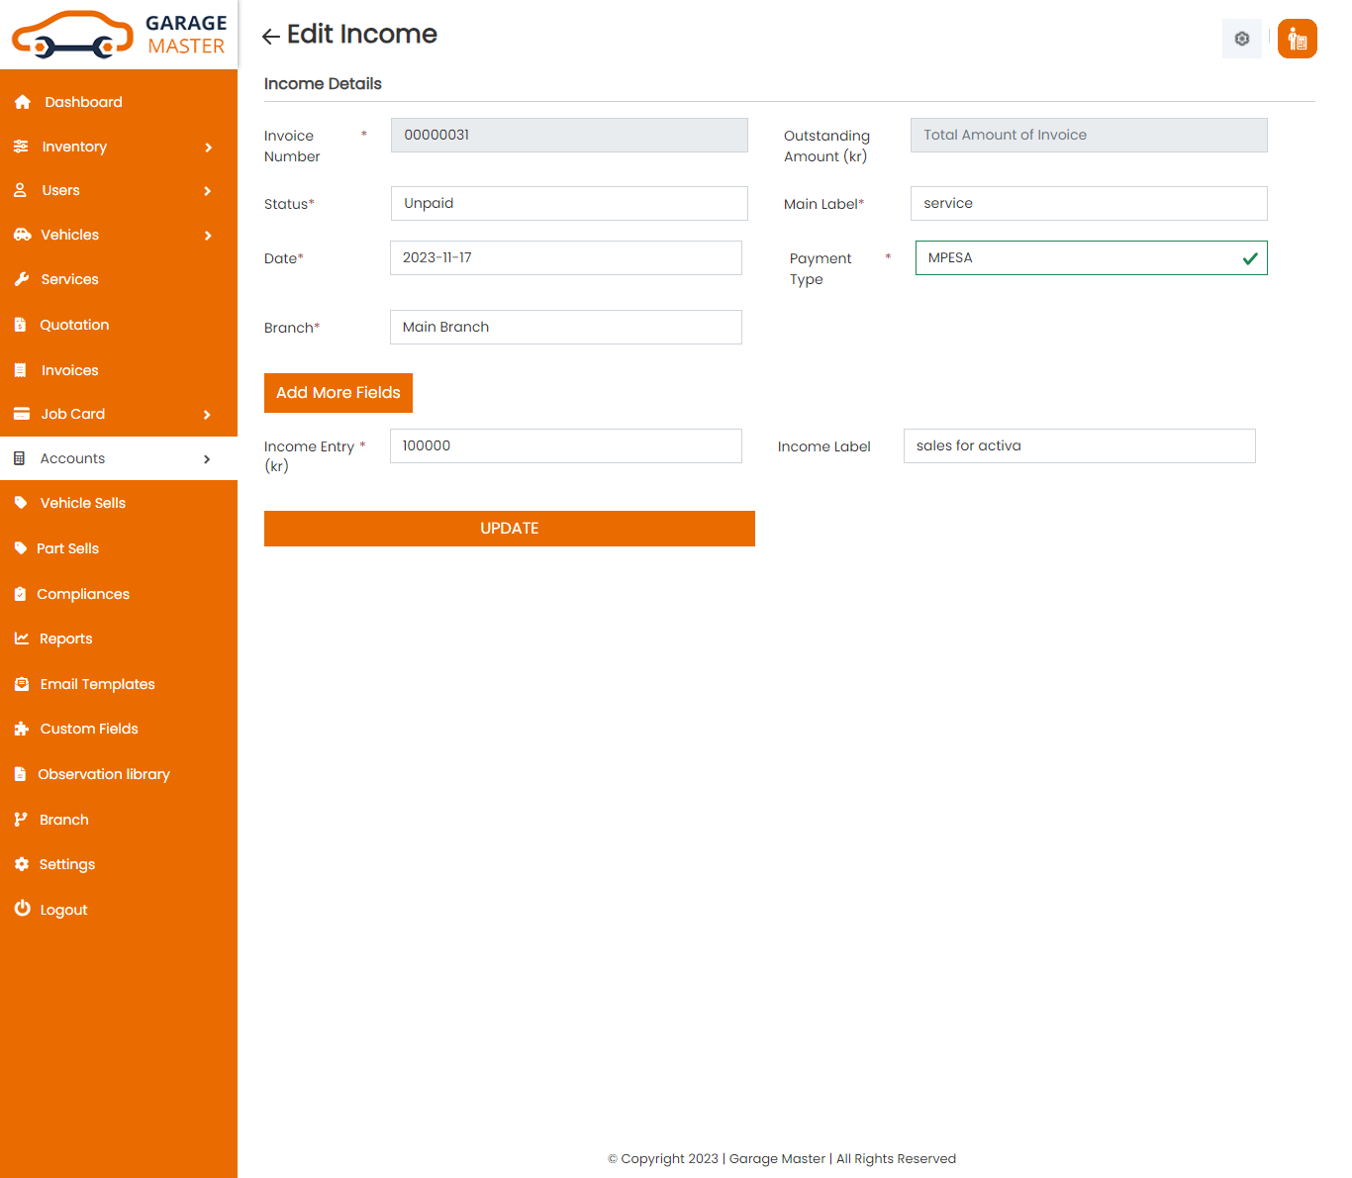Viewport: 1352px width, 1178px height.
Task: Click the Services wrench icon
Action: pyautogui.click(x=22, y=279)
